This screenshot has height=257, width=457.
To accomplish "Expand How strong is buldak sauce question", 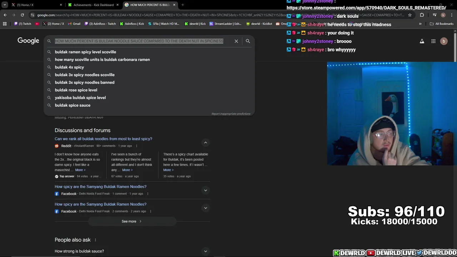I will pos(205,251).
